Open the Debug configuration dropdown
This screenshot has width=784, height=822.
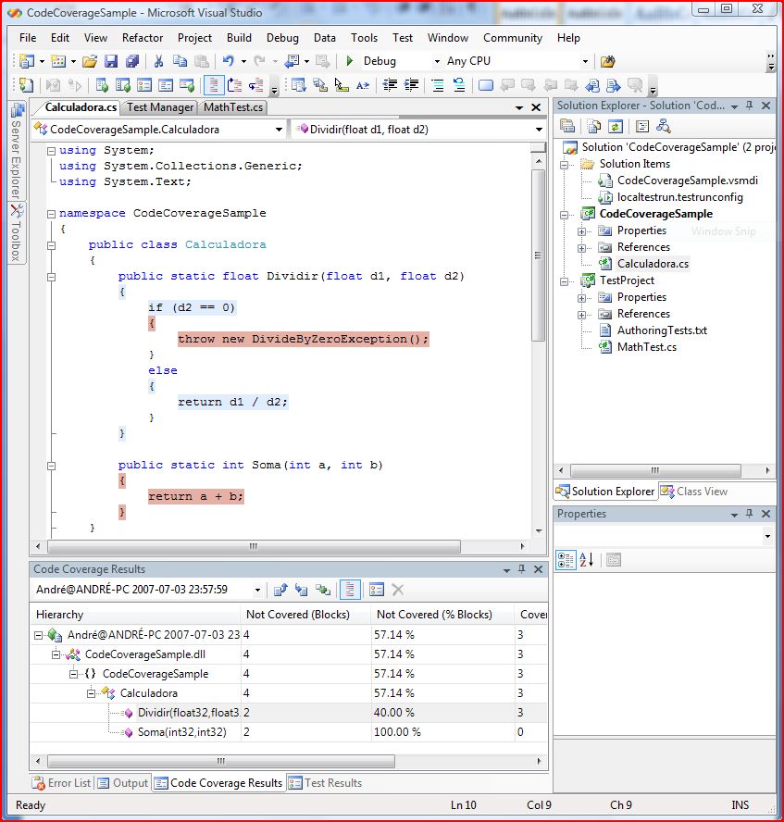tap(437, 61)
